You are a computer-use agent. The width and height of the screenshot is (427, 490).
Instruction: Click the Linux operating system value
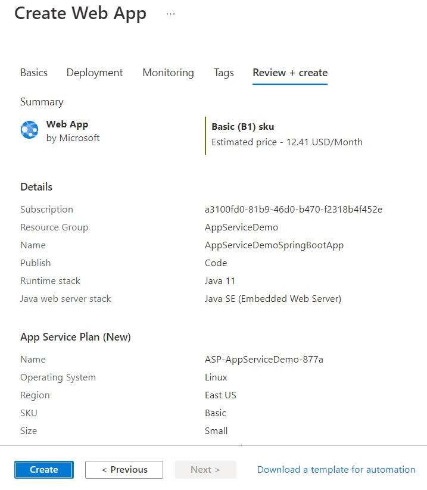216,377
